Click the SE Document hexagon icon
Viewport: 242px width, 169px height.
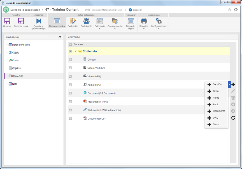coord(85,93)
